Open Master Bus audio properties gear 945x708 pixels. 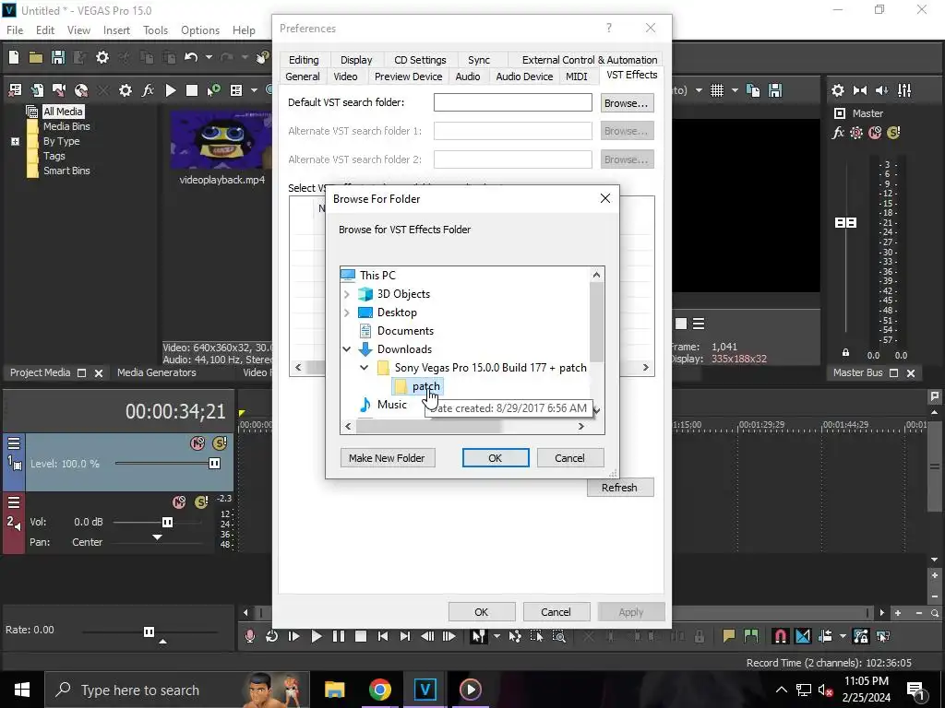click(x=838, y=90)
